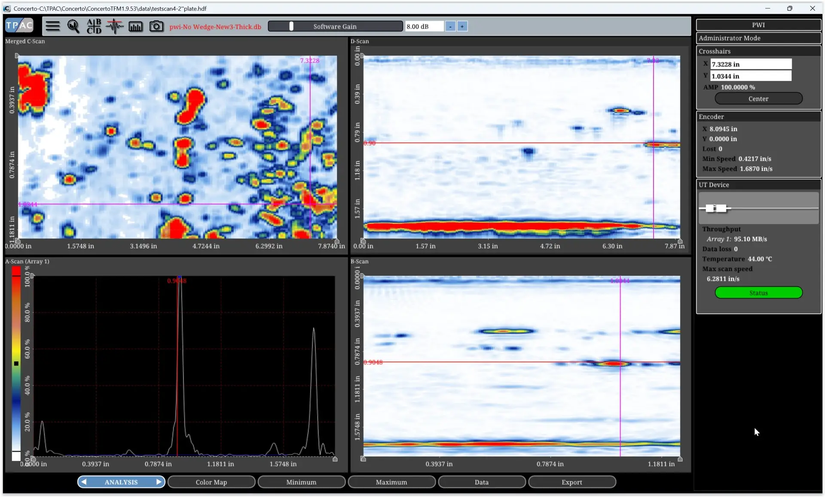Decrease software gain with minus button
This screenshot has width=825, height=497.
pyautogui.click(x=450, y=27)
